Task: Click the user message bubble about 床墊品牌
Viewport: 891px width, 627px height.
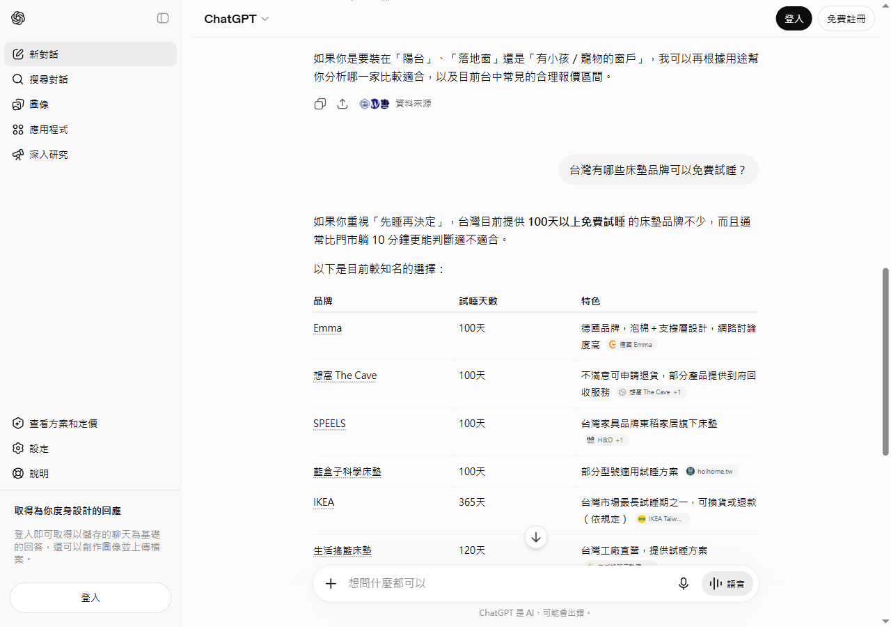Action: (659, 170)
